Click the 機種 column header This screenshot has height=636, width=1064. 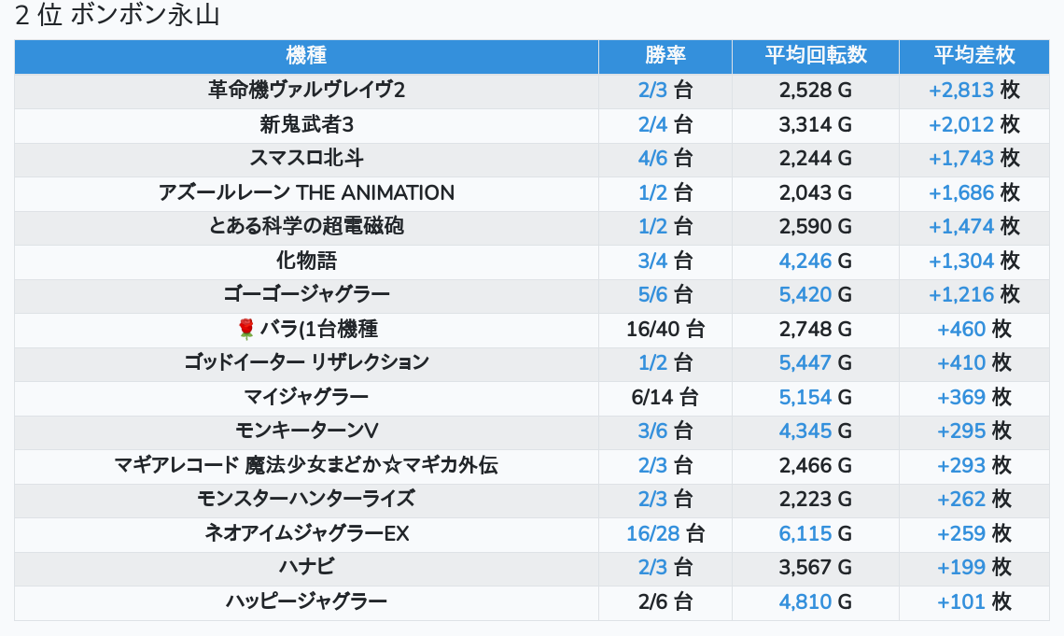tap(306, 56)
